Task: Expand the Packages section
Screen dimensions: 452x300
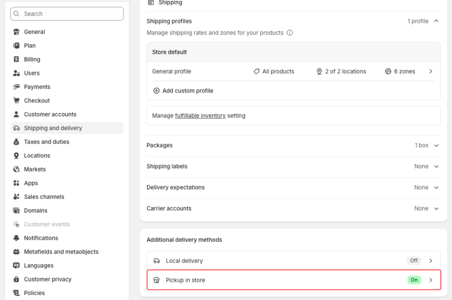Action: click(436, 145)
